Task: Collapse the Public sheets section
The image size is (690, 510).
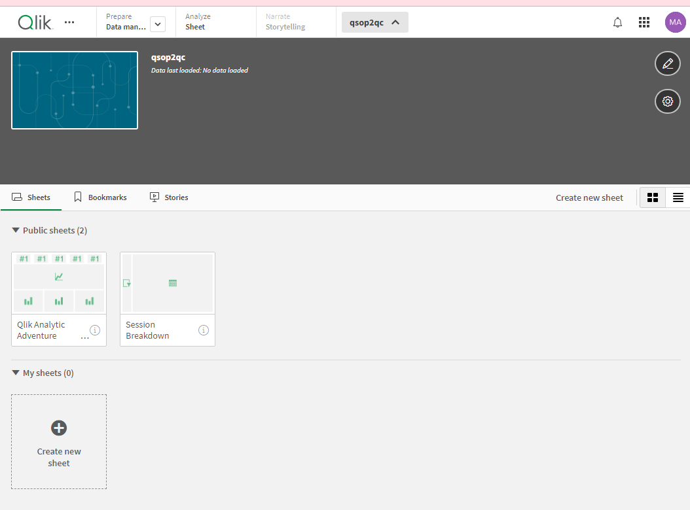Action: [16, 230]
